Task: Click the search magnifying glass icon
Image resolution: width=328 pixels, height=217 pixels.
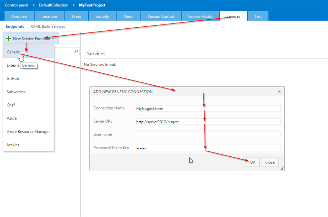Action: coord(75,51)
